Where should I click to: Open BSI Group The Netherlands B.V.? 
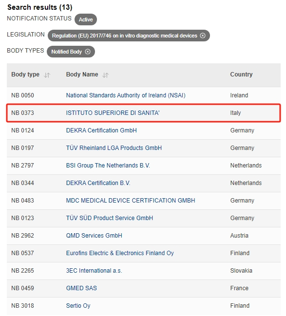coord(108,166)
